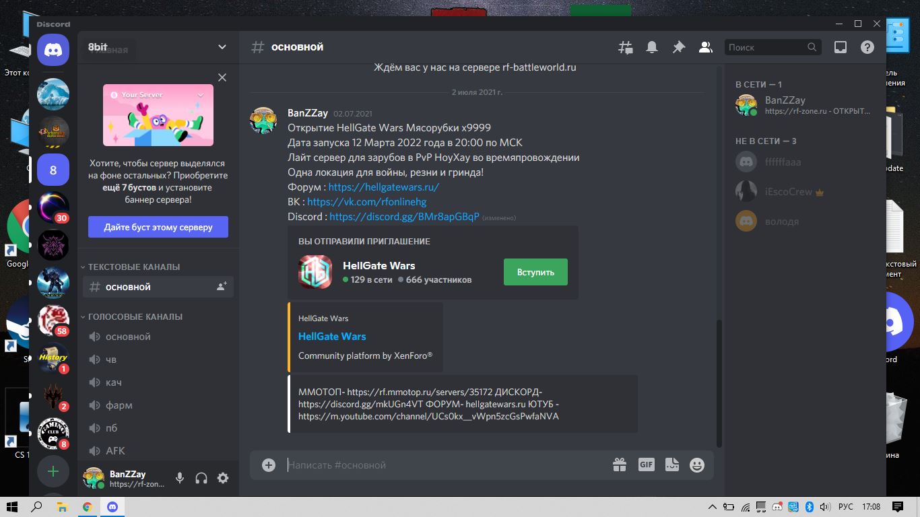Open the Windows notification center

[x=898, y=506]
